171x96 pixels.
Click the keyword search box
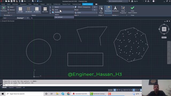(118, 1)
